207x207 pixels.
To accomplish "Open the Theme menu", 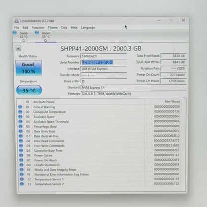I will [x=53, y=28].
